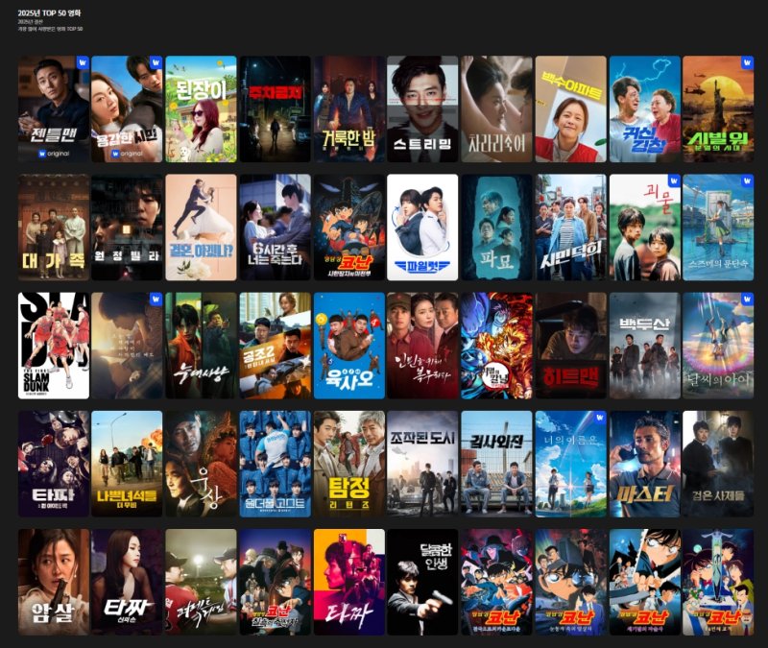
Task: Select the 백두산 movie poster
Action: click(x=644, y=346)
